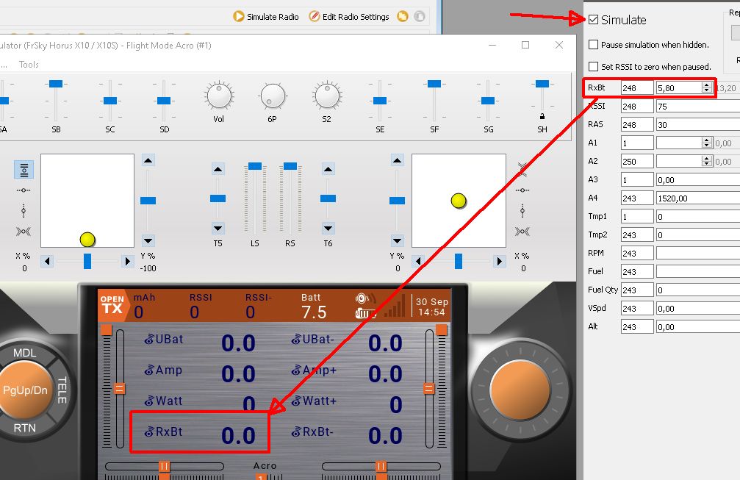Click the left stick yellow ball
Image resolution: width=740 pixels, height=480 pixels.
87,240
